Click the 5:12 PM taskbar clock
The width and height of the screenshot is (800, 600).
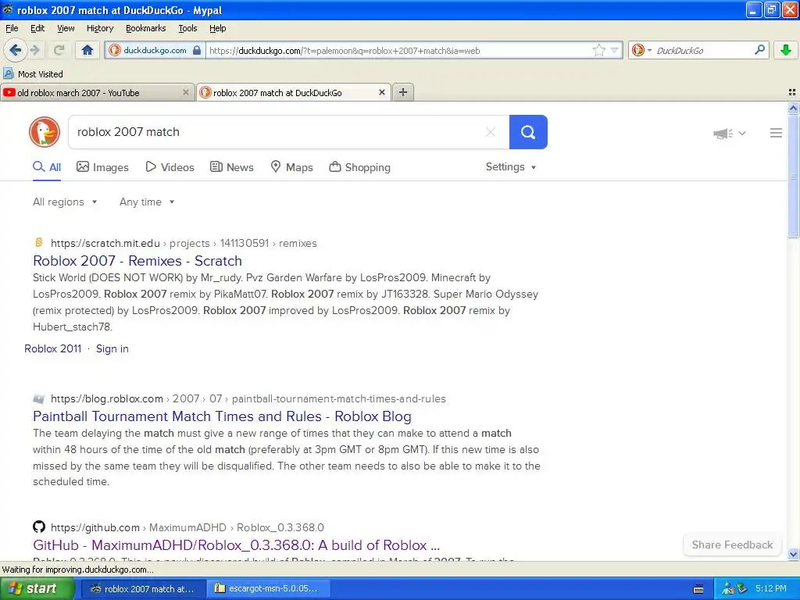(x=771, y=589)
